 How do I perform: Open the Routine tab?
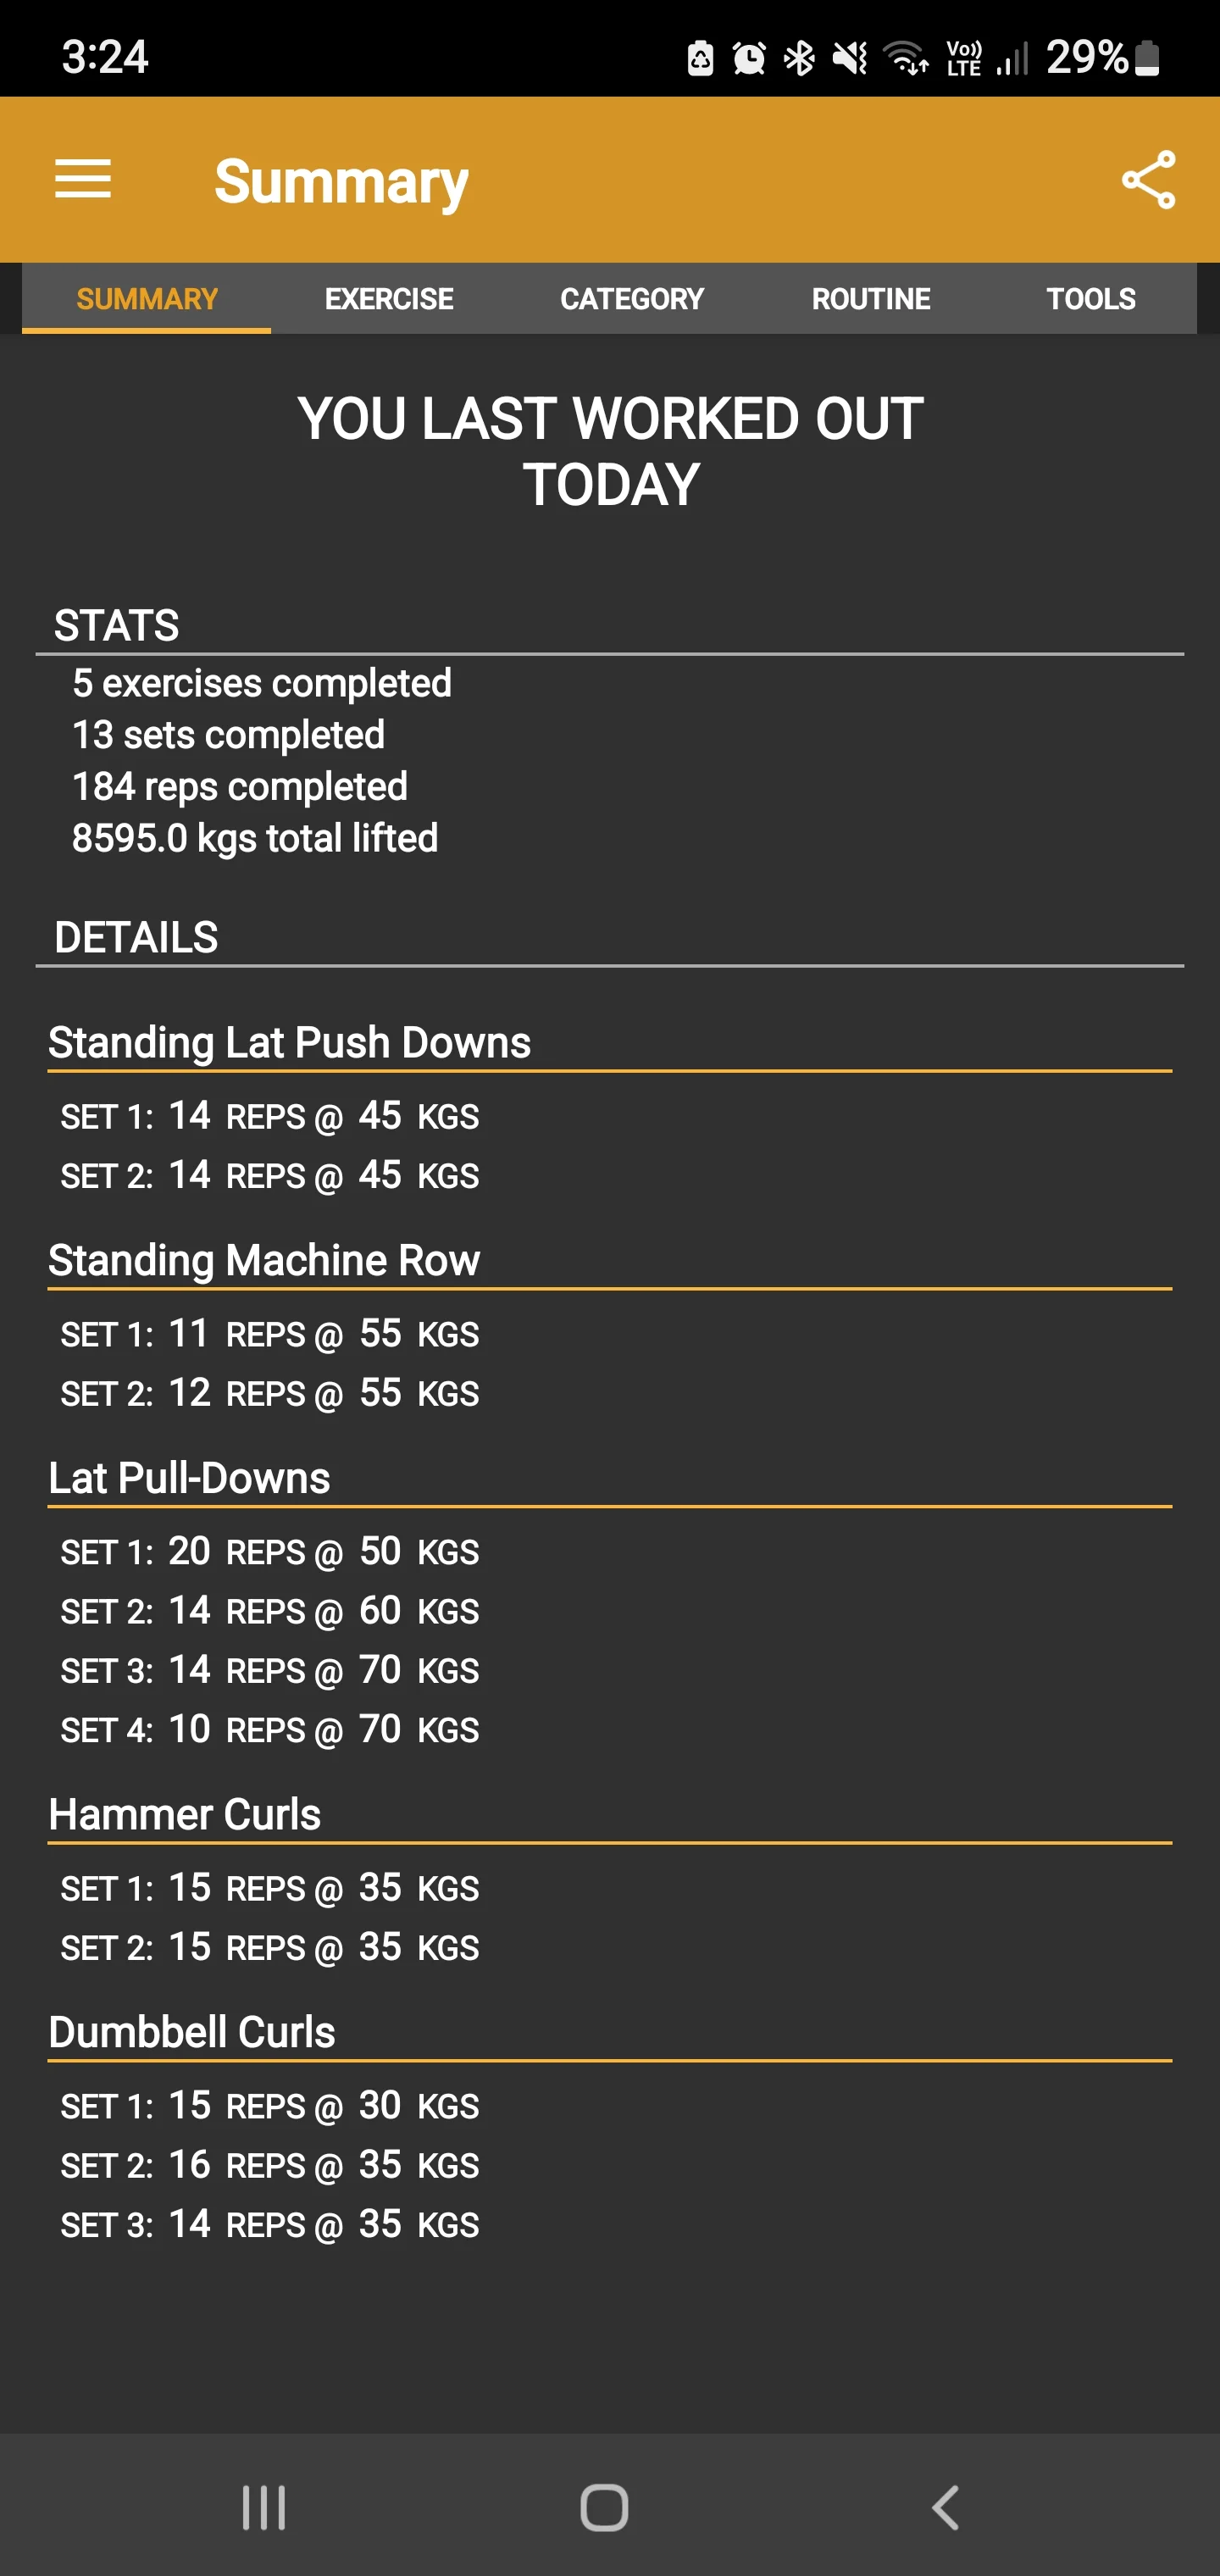(871, 299)
